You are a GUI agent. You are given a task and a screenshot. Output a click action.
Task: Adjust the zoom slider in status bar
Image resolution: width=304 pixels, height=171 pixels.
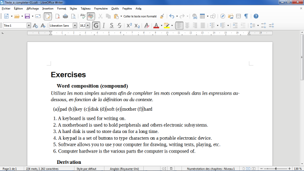point(275,169)
